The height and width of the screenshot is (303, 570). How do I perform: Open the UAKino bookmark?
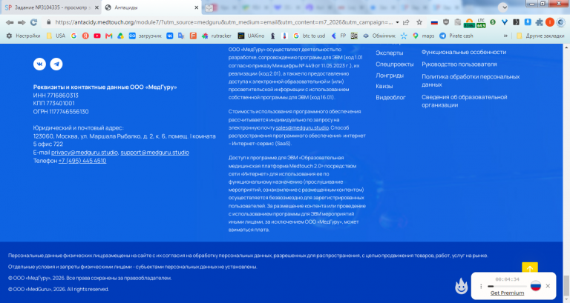point(251,36)
